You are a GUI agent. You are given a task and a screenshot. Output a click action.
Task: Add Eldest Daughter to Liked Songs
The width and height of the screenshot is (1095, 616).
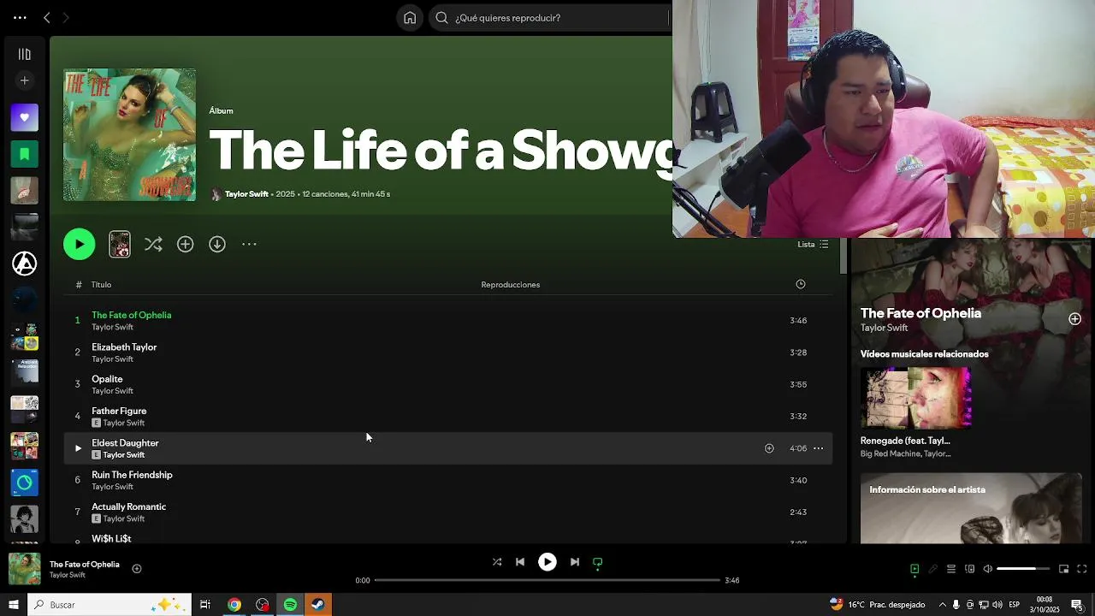(x=769, y=448)
